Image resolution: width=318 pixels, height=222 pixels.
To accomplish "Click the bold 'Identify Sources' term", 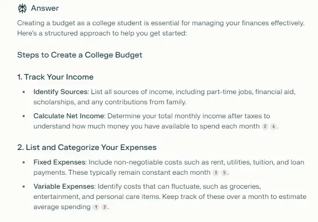I will (x=61, y=92).
